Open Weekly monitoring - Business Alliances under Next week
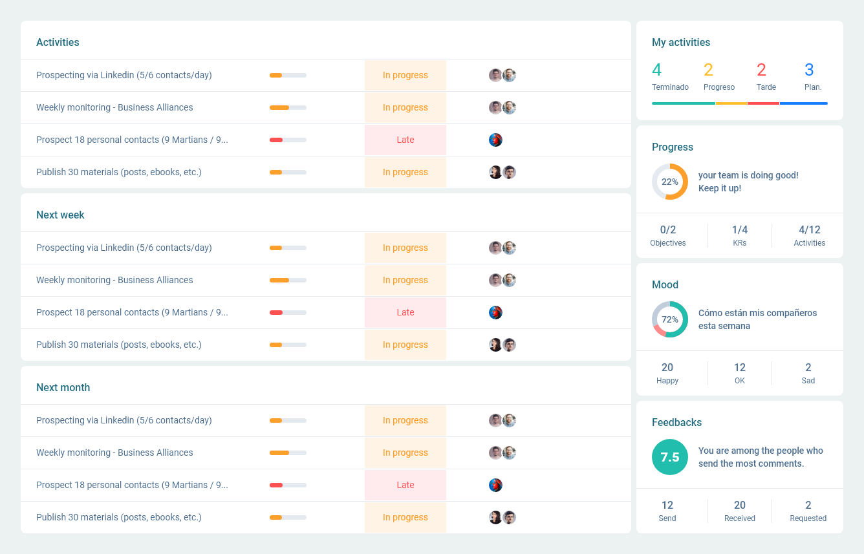 [114, 281]
